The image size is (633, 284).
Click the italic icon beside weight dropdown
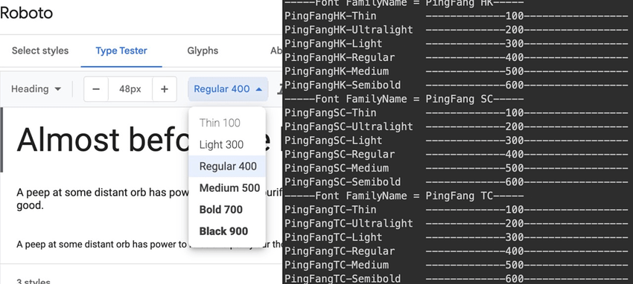tap(279, 89)
